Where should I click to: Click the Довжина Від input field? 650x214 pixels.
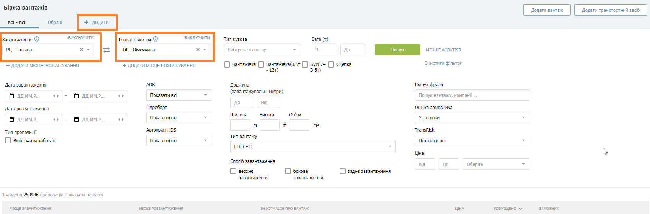click(x=268, y=102)
